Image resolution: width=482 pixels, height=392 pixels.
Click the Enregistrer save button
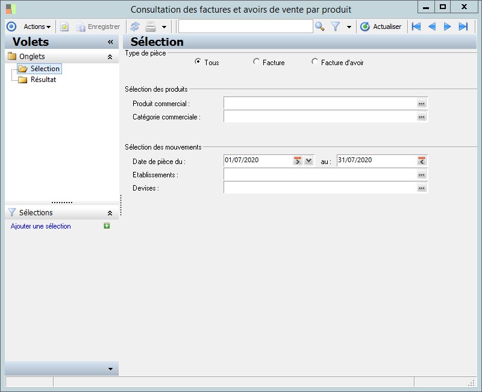[x=98, y=27]
